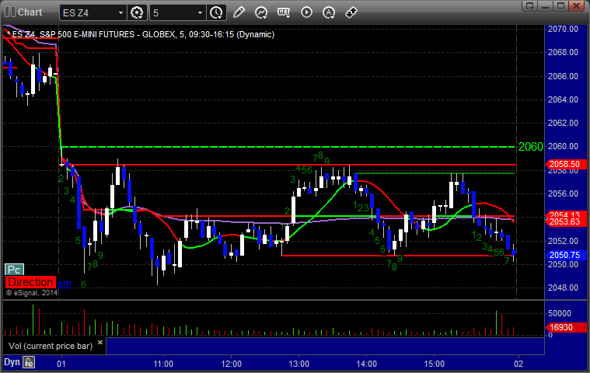This screenshot has height=373, width=590.
Task: Click the green dashed 2060 horizontal line
Action: pos(288,147)
